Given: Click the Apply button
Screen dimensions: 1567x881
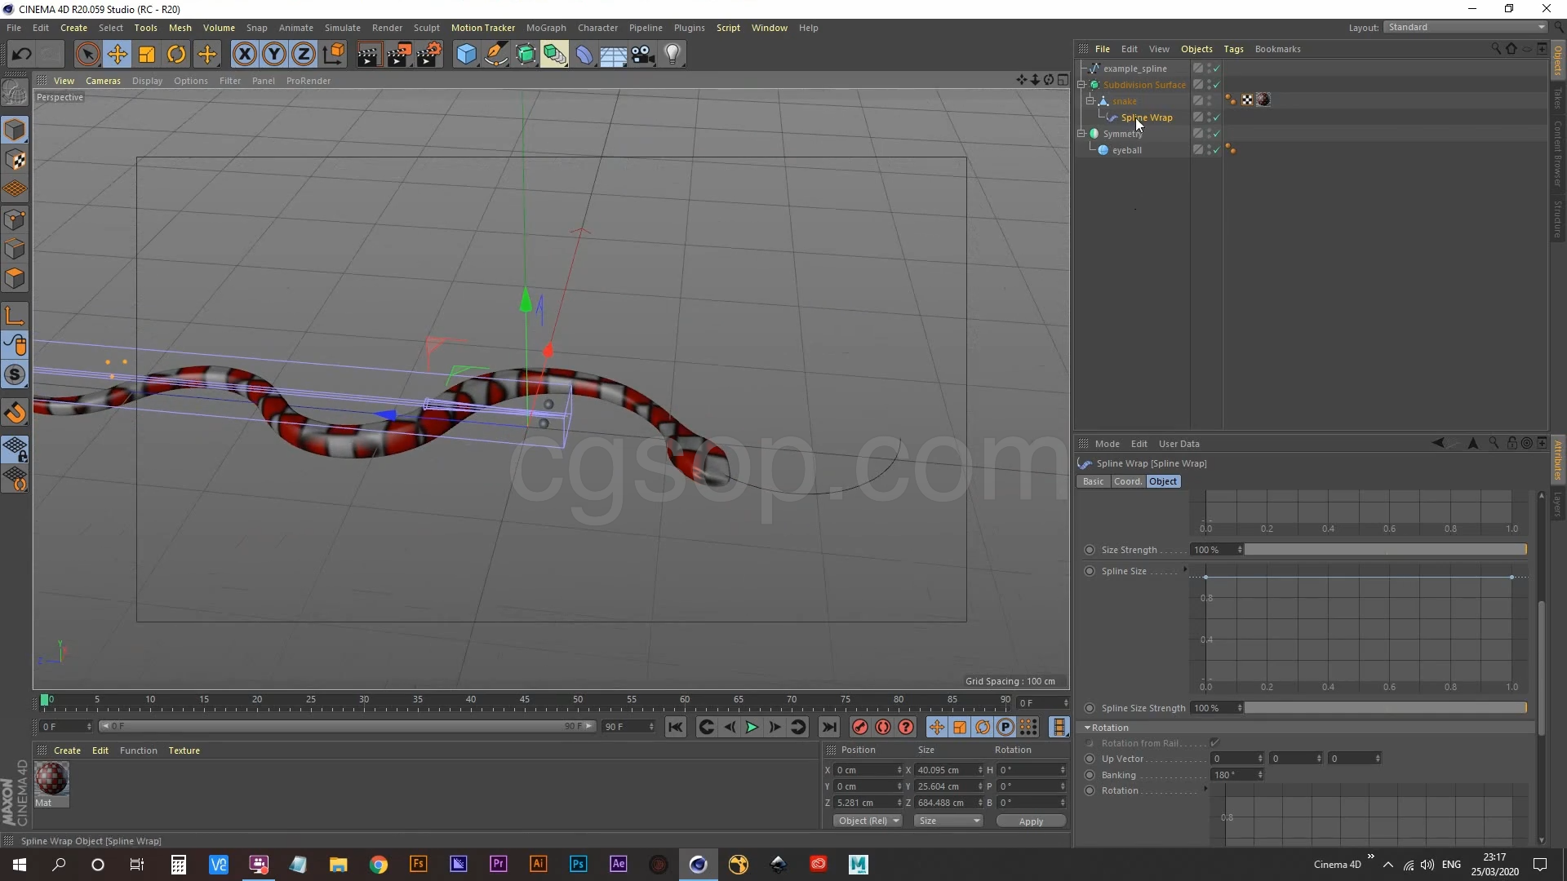Looking at the screenshot, I should click(x=1031, y=821).
